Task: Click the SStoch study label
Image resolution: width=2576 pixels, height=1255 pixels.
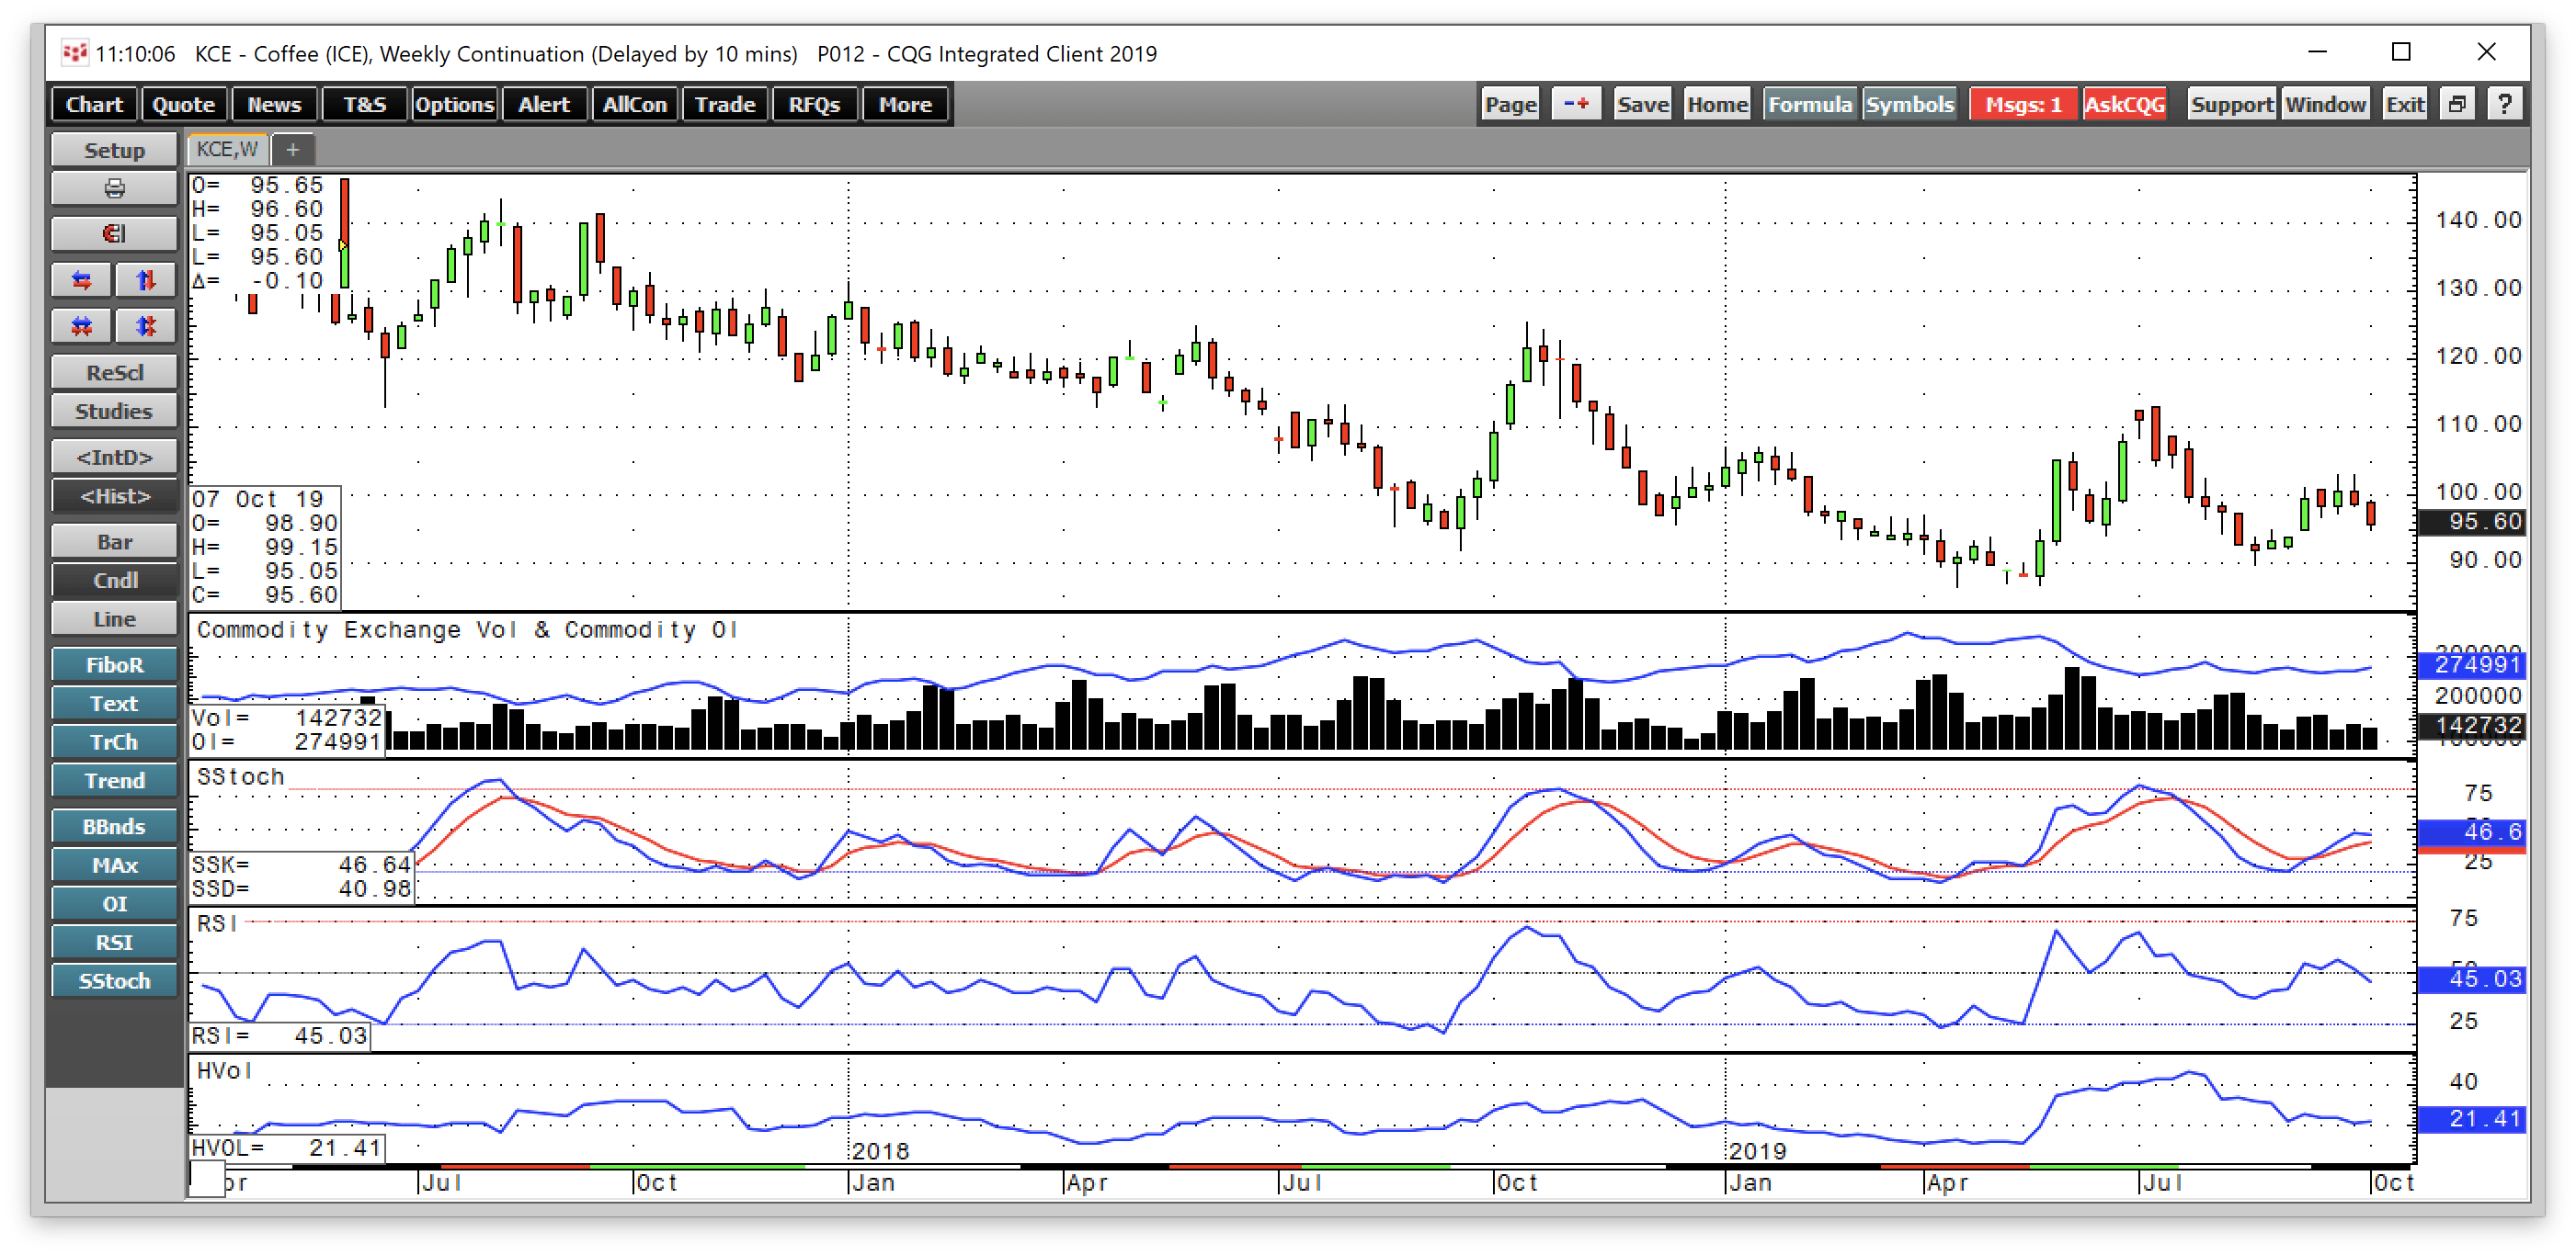Action: pyautogui.click(x=240, y=776)
